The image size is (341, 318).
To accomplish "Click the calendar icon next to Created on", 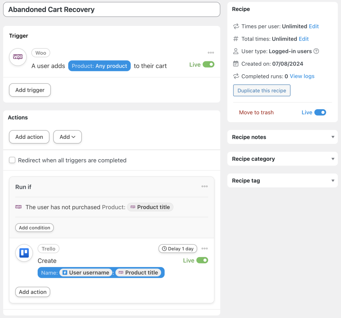I will [236, 64].
